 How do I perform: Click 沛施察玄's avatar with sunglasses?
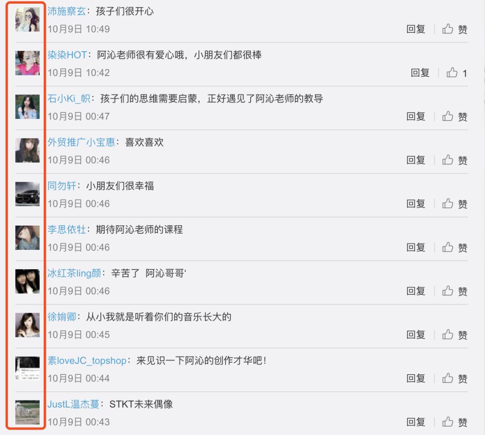pos(27,19)
